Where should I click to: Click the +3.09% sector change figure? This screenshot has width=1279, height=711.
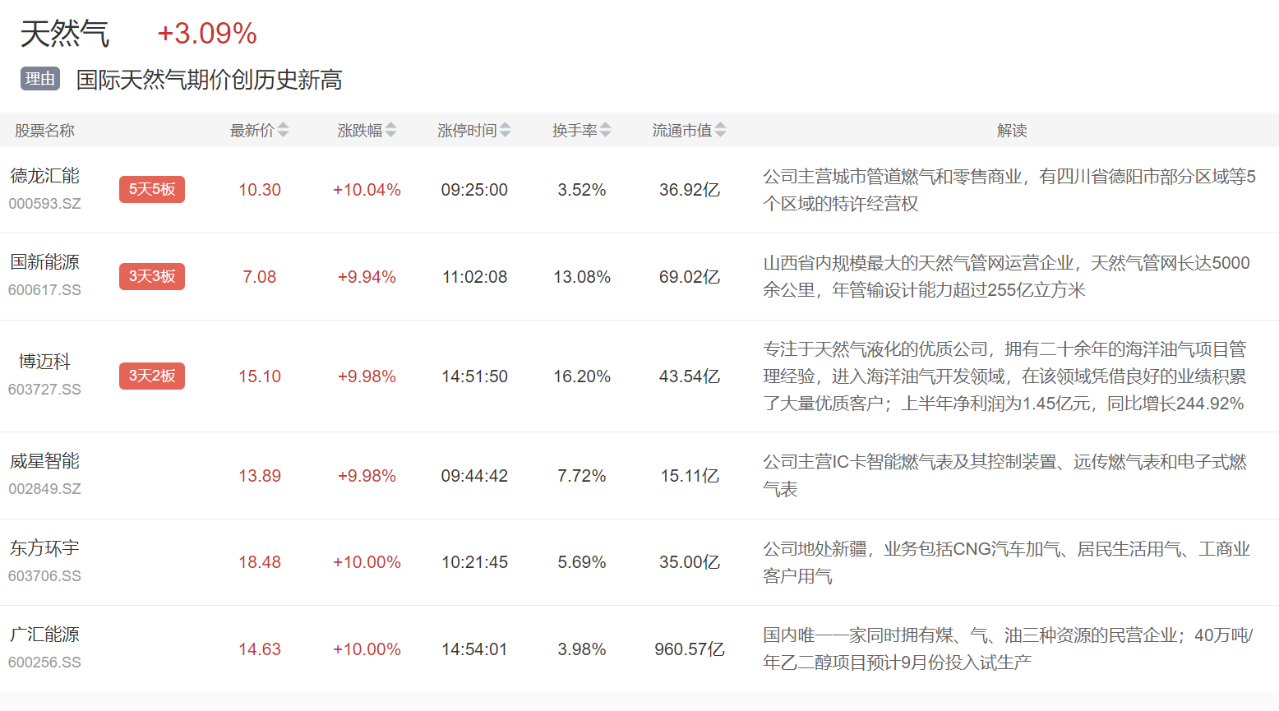coord(207,34)
